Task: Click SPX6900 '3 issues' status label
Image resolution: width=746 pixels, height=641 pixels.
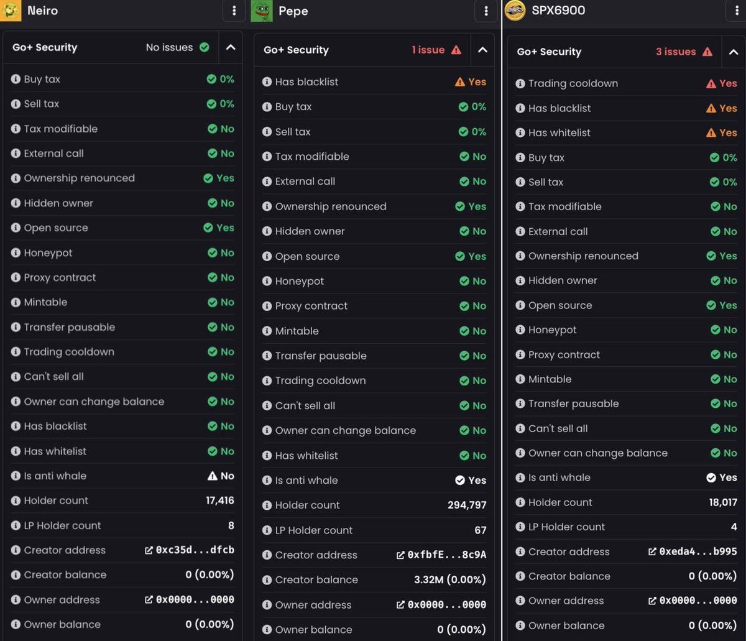Action: [x=676, y=52]
